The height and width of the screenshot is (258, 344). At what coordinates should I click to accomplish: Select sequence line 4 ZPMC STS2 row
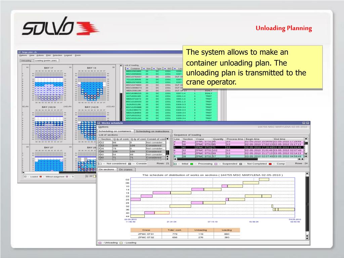tap(239, 144)
